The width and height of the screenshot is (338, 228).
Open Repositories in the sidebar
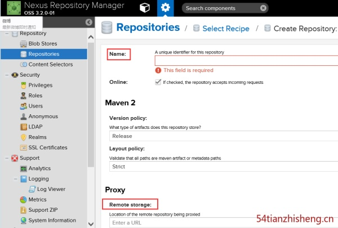coord(44,54)
